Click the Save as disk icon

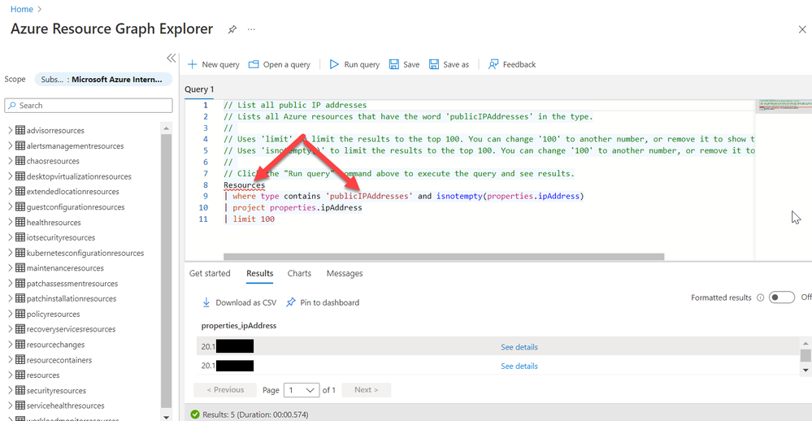coord(434,64)
